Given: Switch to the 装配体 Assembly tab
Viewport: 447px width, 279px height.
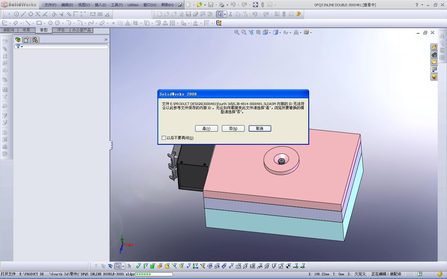Looking at the screenshot, I should point(9,30).
